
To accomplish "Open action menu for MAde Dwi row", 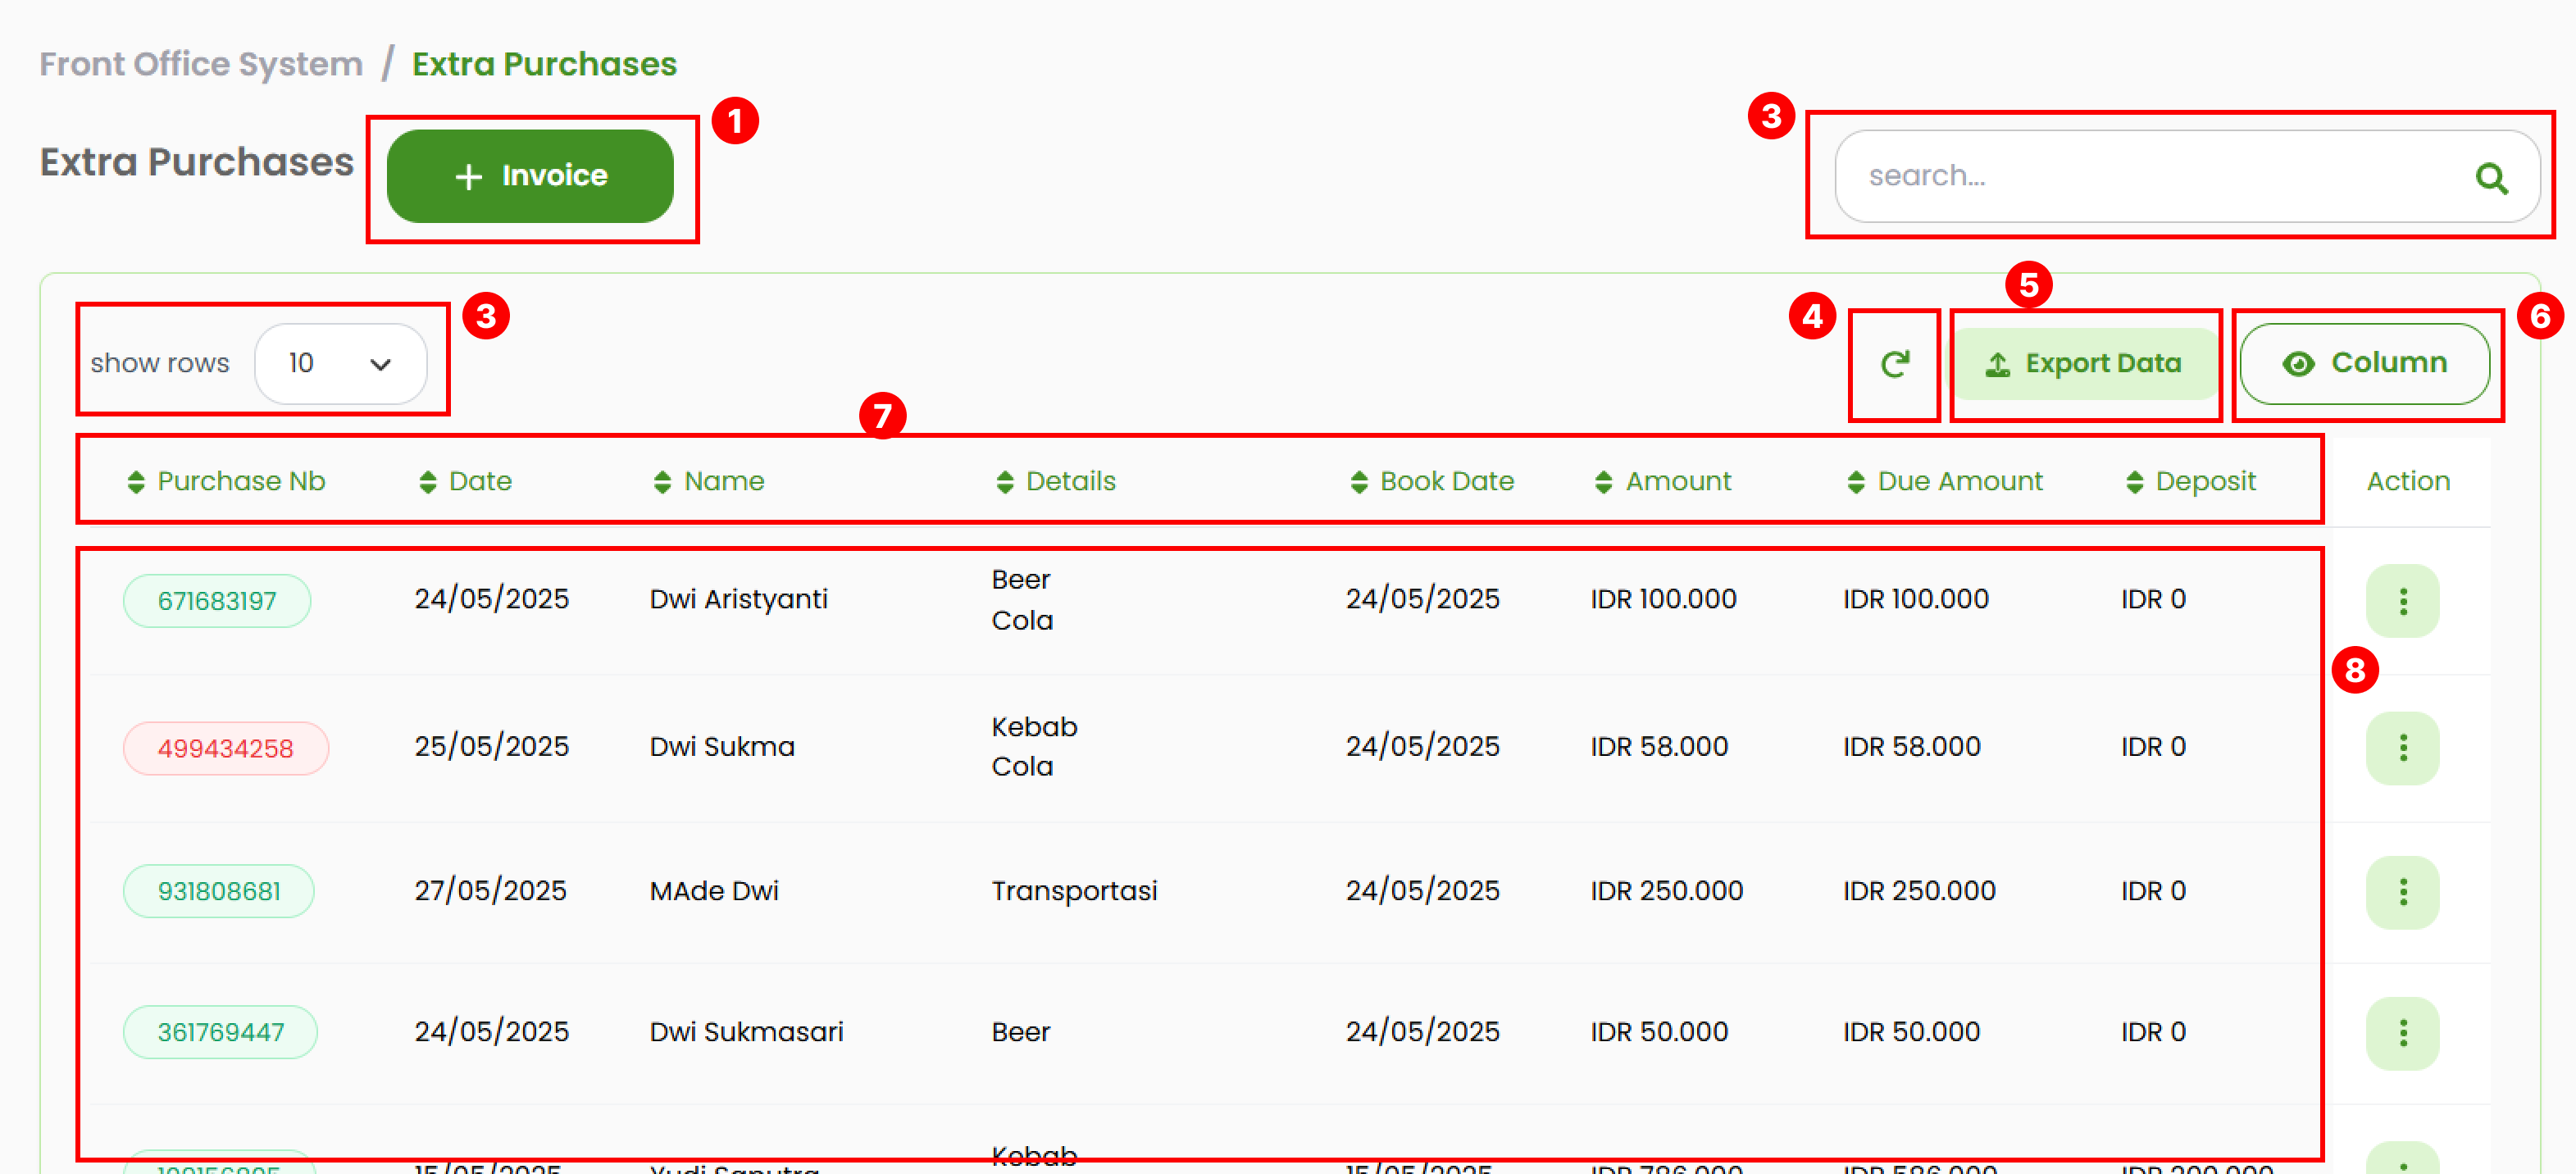I will click(x=2402, y=892).
